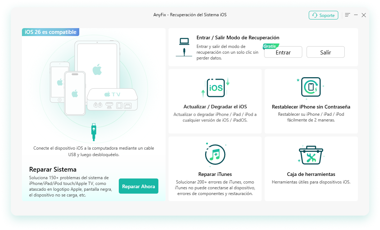Open the Soporte support button
The width and height of the screenshot is (380, 230).
(323, 15)
